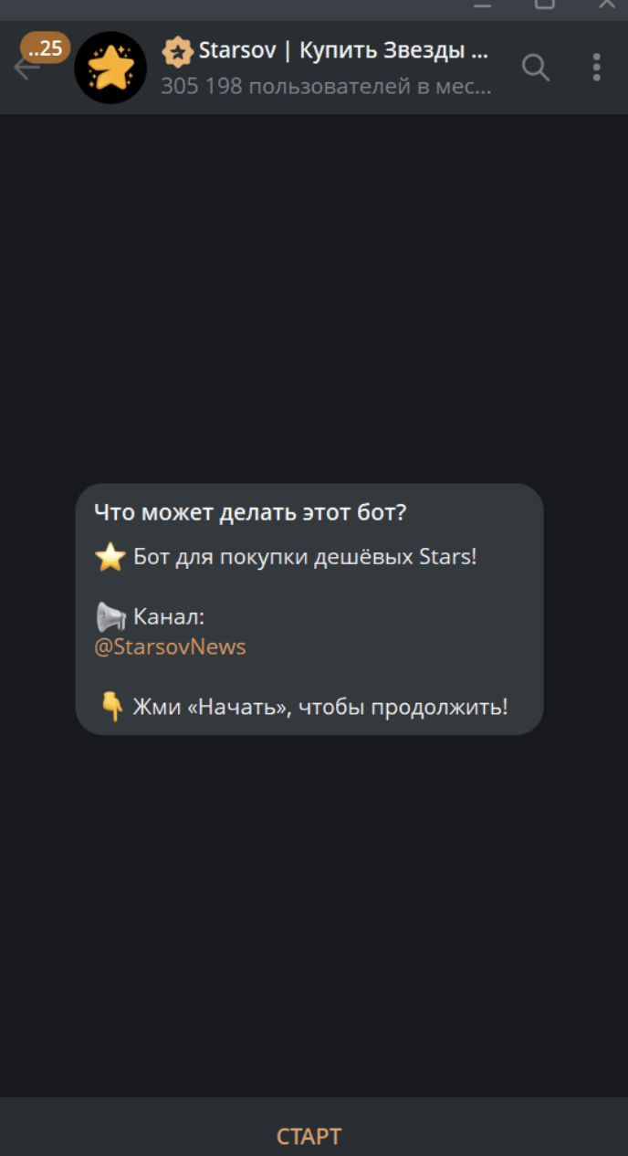This screenshot has width=628, height=1156.
Task: Click the text Бот для покупки дешёвых Stars!
Action: (x=305, y=557)
